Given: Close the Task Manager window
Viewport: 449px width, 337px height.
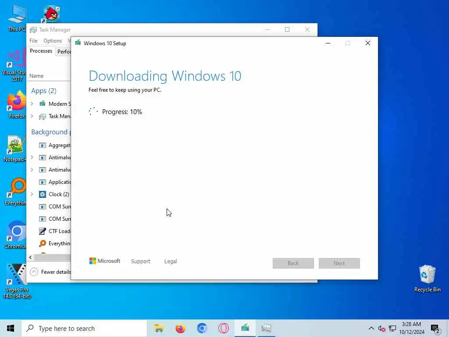Looking at the screenshot, I should click(x=307, y=29).
